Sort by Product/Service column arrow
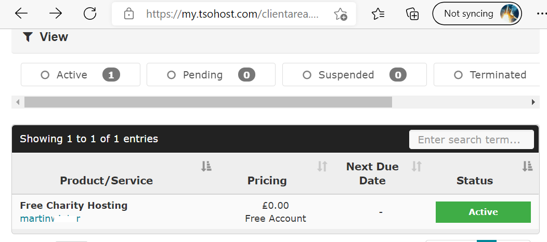The width and height of the screenshot is (547, 242). pyautogui.click(x=206, y=167)
